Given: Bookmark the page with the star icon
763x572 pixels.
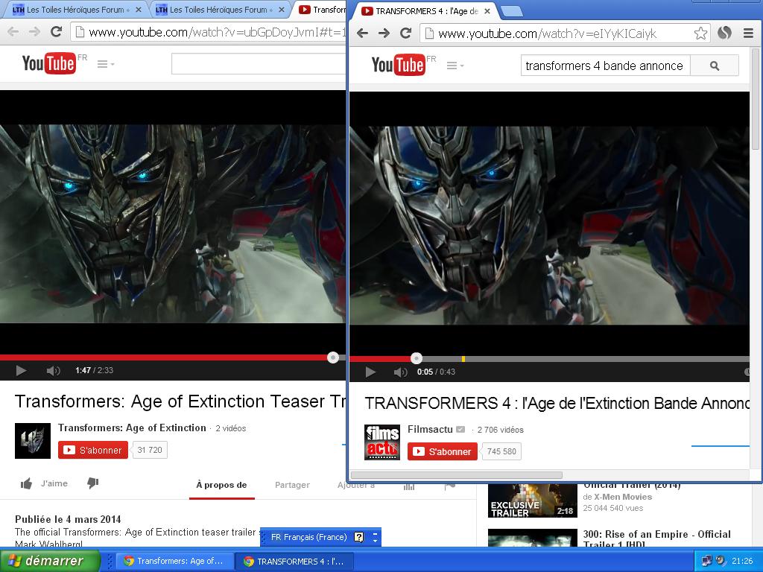Looking at the screenshot, I should click(700, 33).
